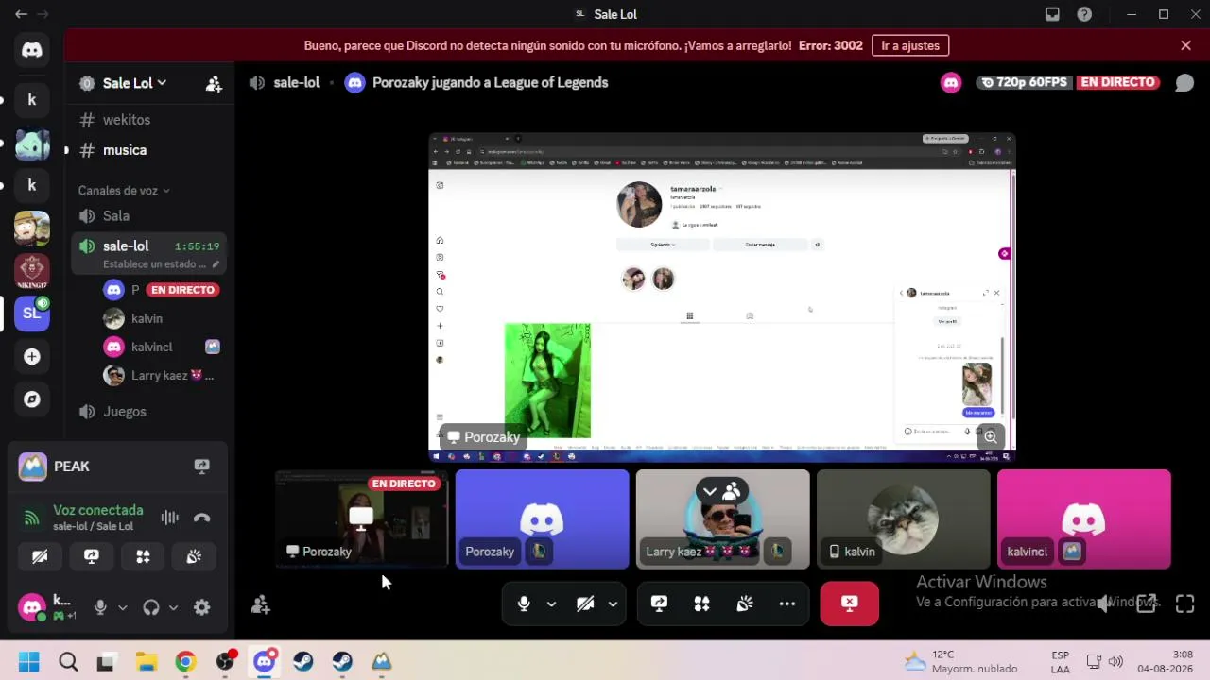Image resolution: width=1210 pixels, height=680 pixels.
Task: Add a new server with plus icon
Action: tap(32, 357)
